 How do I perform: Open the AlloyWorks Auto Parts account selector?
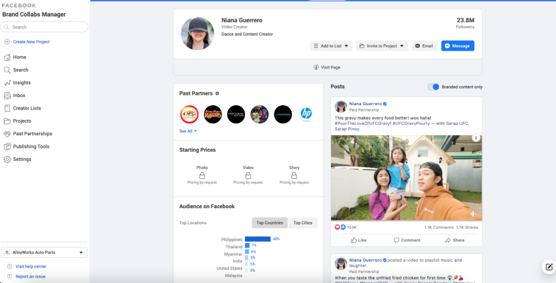pos(44,253)
